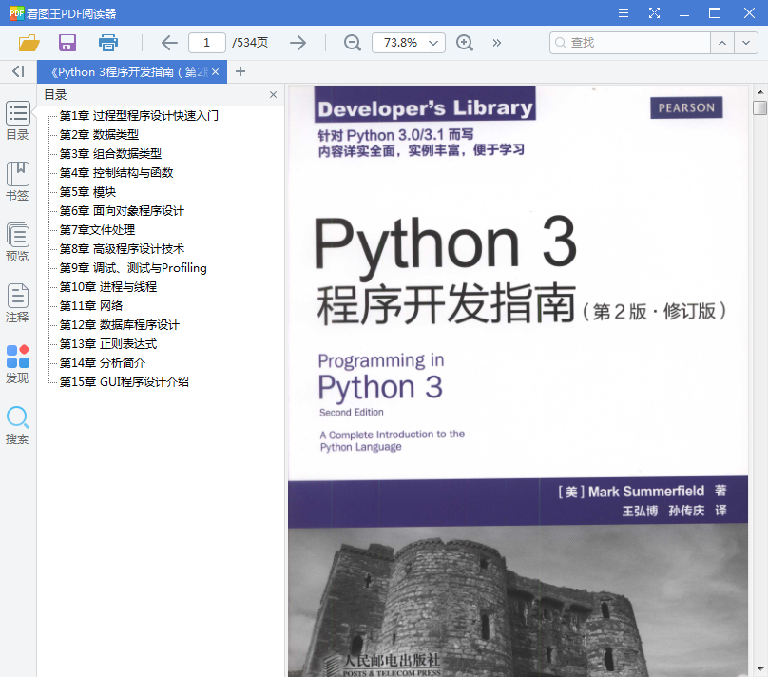
Task: Open the 预览 thumbnails panel
Action: click(x=18, y=242)
